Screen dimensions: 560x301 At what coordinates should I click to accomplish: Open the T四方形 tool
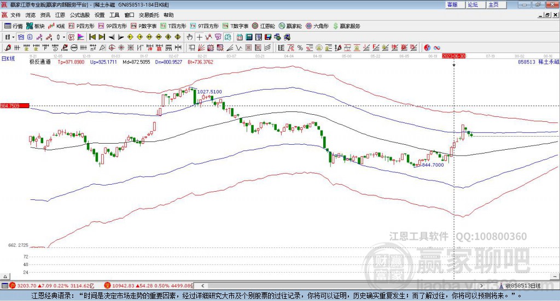coord(173,26)
